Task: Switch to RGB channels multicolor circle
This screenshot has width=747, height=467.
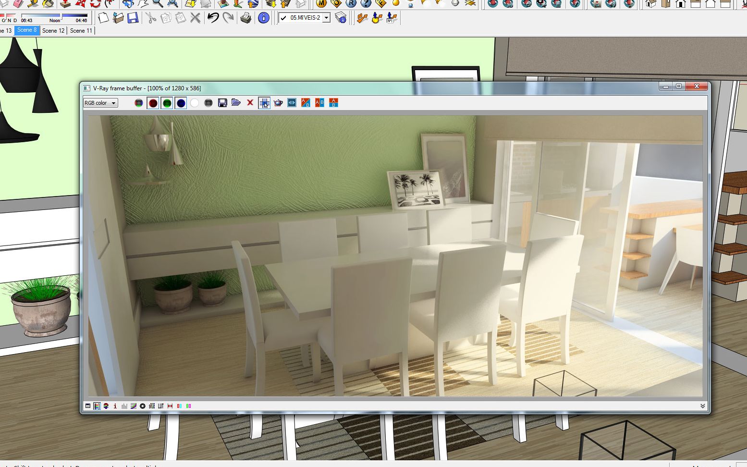Action: point(139,103)
